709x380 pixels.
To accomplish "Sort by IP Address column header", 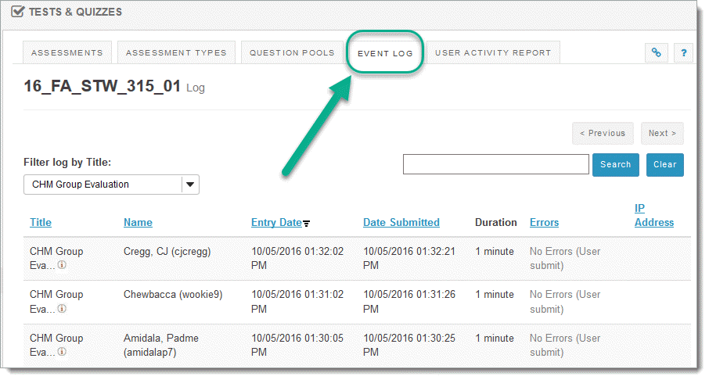I will (654, 215).
